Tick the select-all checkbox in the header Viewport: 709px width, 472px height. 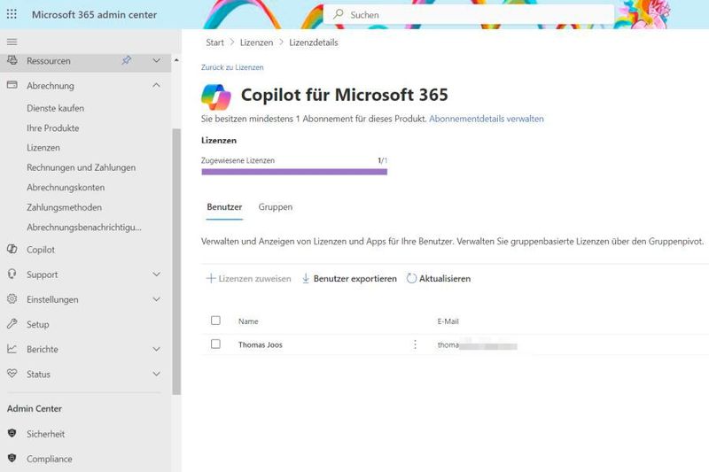click(x=215, y=321)
